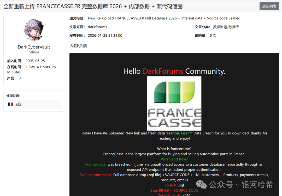Click the 在线时间 label
The width and height of the screenshot is (282, 196).
click(x=15, y=67)
